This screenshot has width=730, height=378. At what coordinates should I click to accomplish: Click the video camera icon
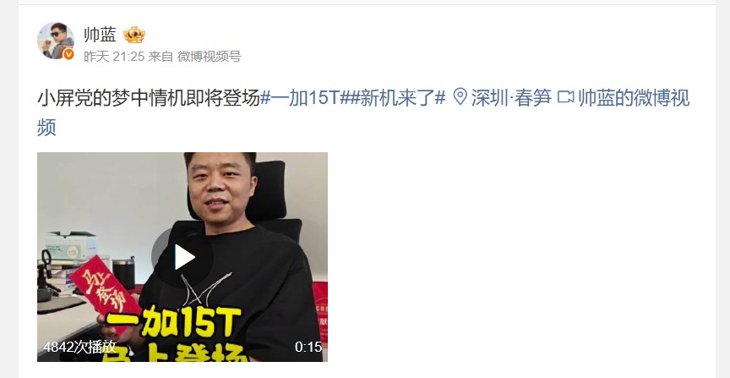(x=565, y=98)
